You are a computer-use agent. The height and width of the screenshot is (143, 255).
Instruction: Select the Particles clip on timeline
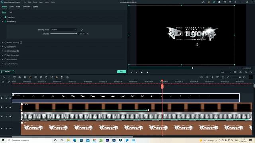coord(126,98)
